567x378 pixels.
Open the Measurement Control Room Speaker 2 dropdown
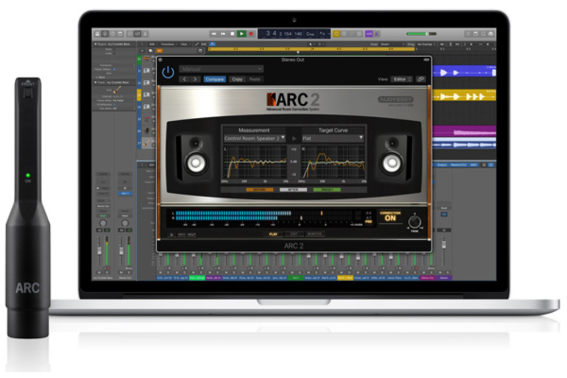click(255, 138)
